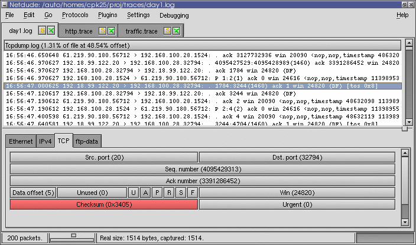Screen dimensions: 416x245
Task: Toggle the PSH flag button P
Action: pos(157,193)
